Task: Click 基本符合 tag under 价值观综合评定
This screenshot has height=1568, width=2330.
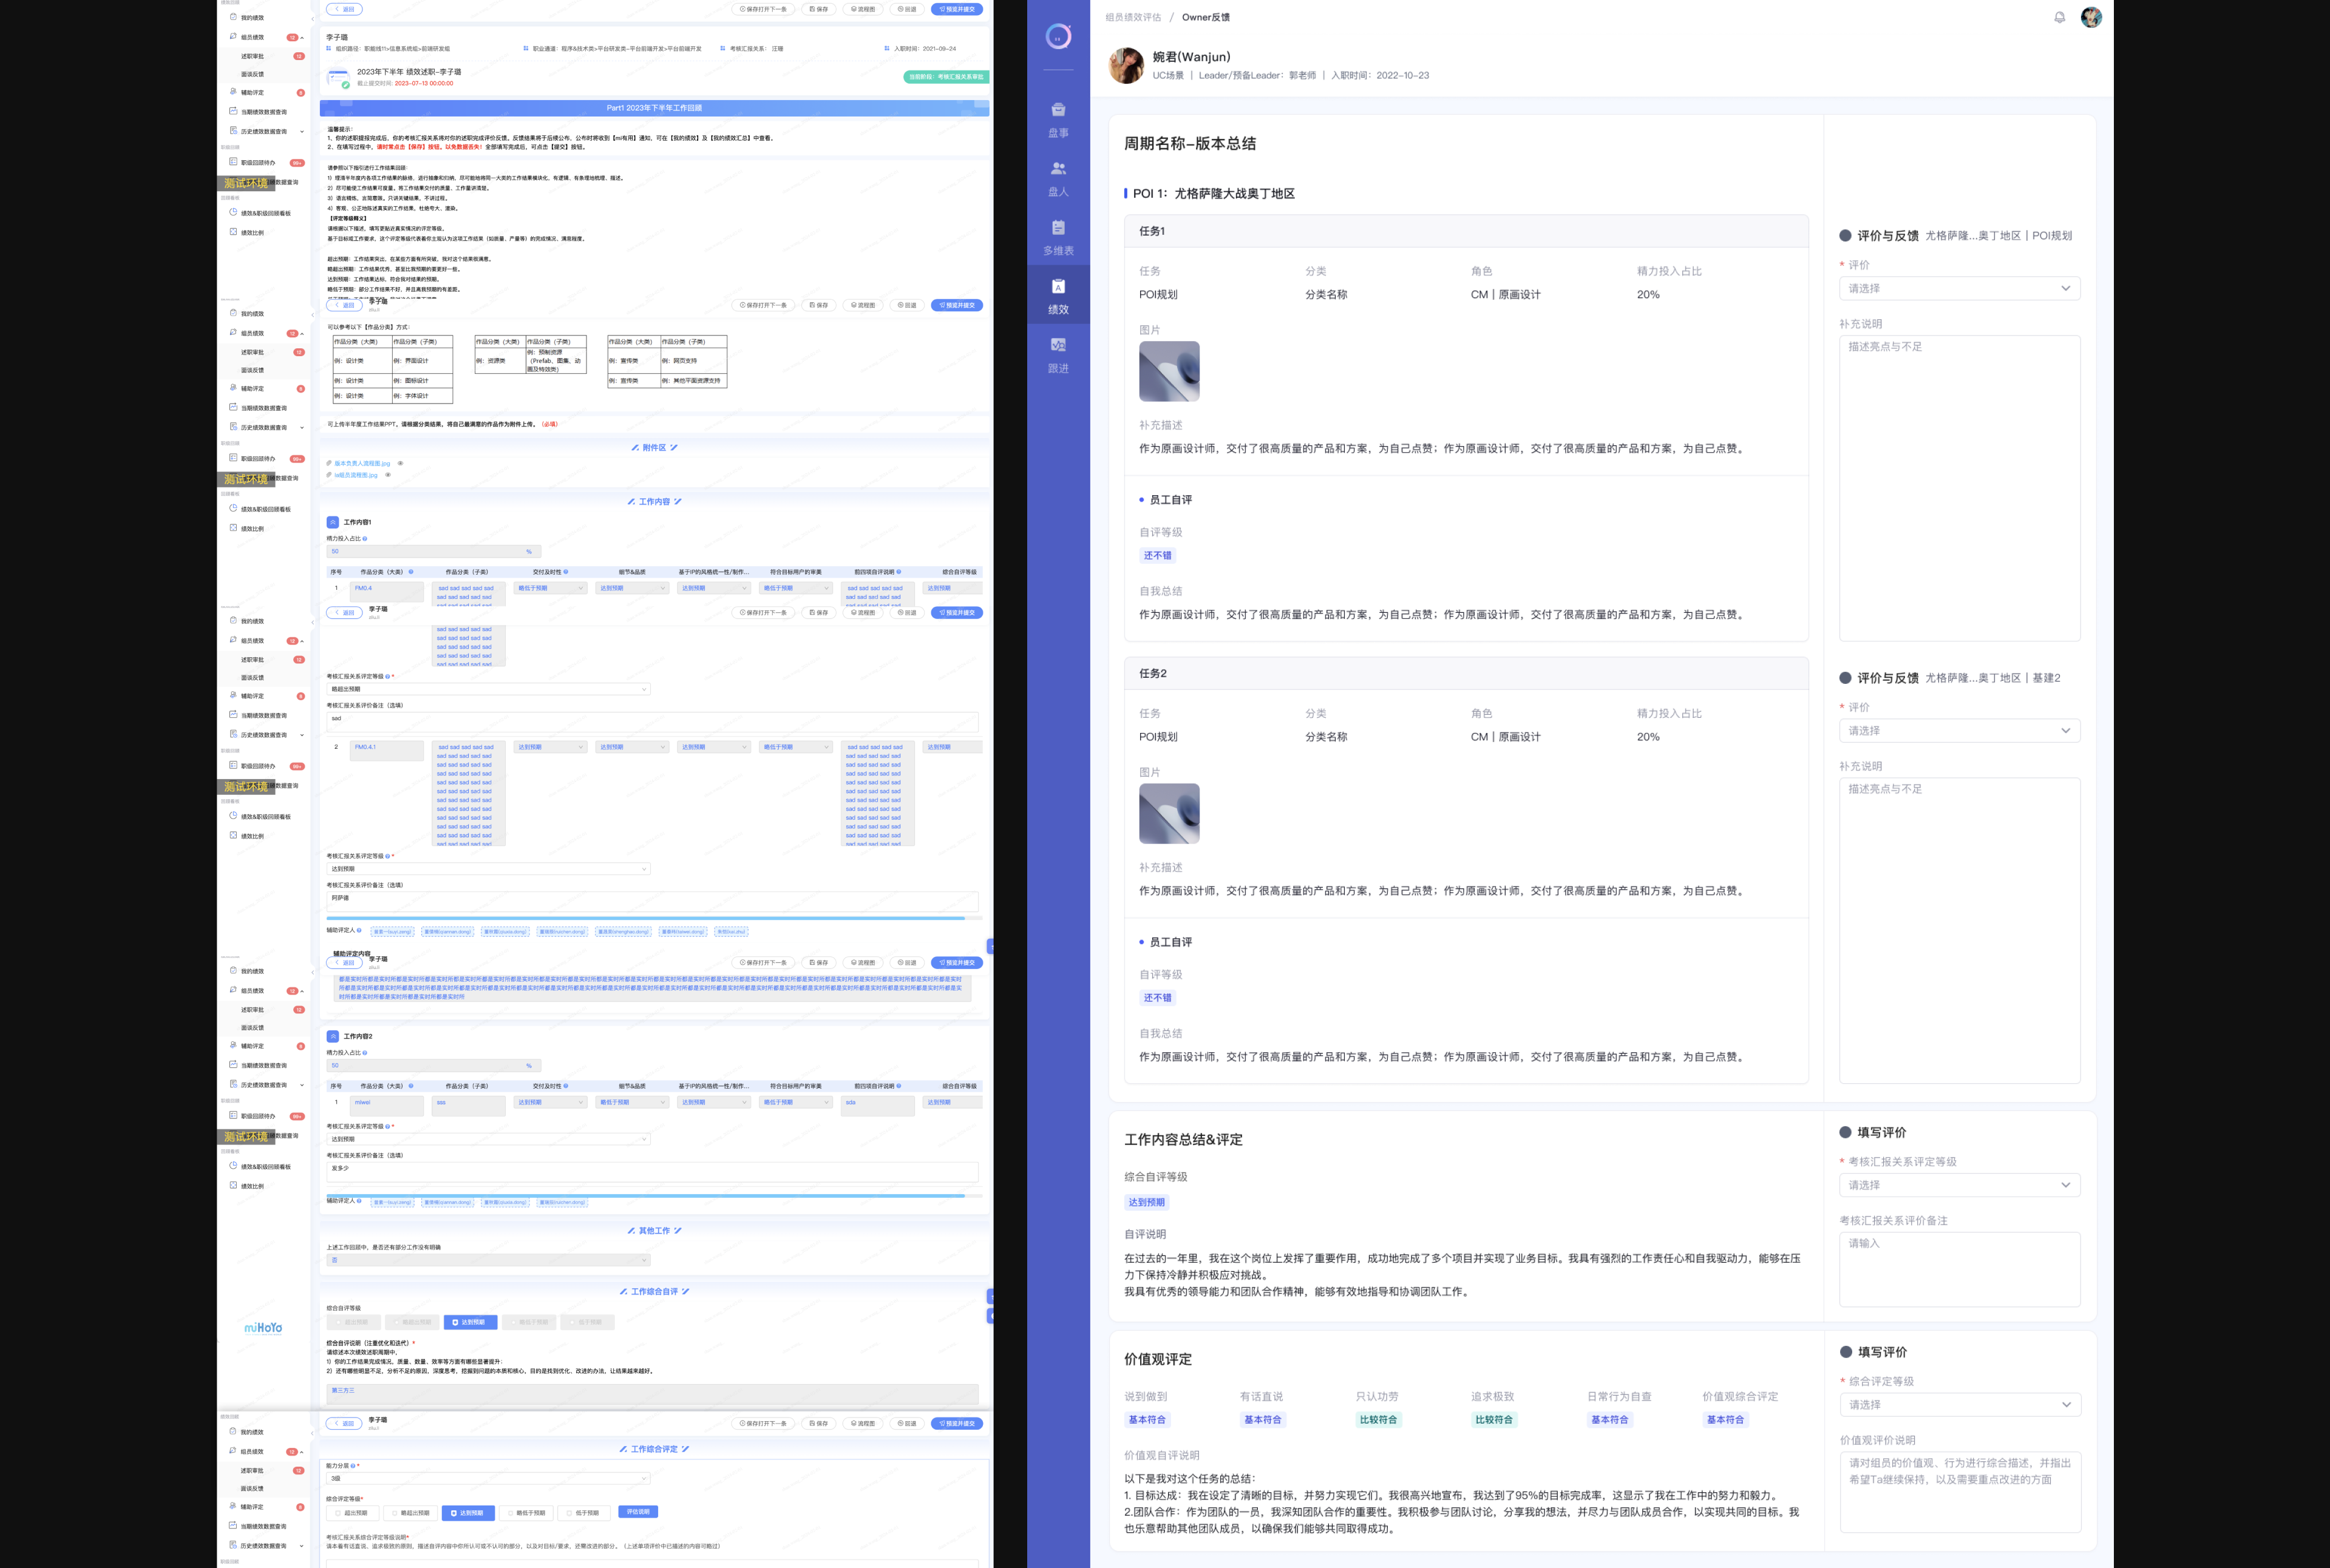Action: (1725, 1420)
